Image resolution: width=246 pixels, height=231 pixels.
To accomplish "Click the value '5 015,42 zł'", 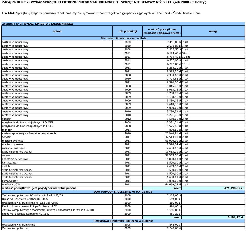I will point(174,86).
